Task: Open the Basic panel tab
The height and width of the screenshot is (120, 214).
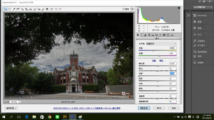Action: click(x=138, y=35)
